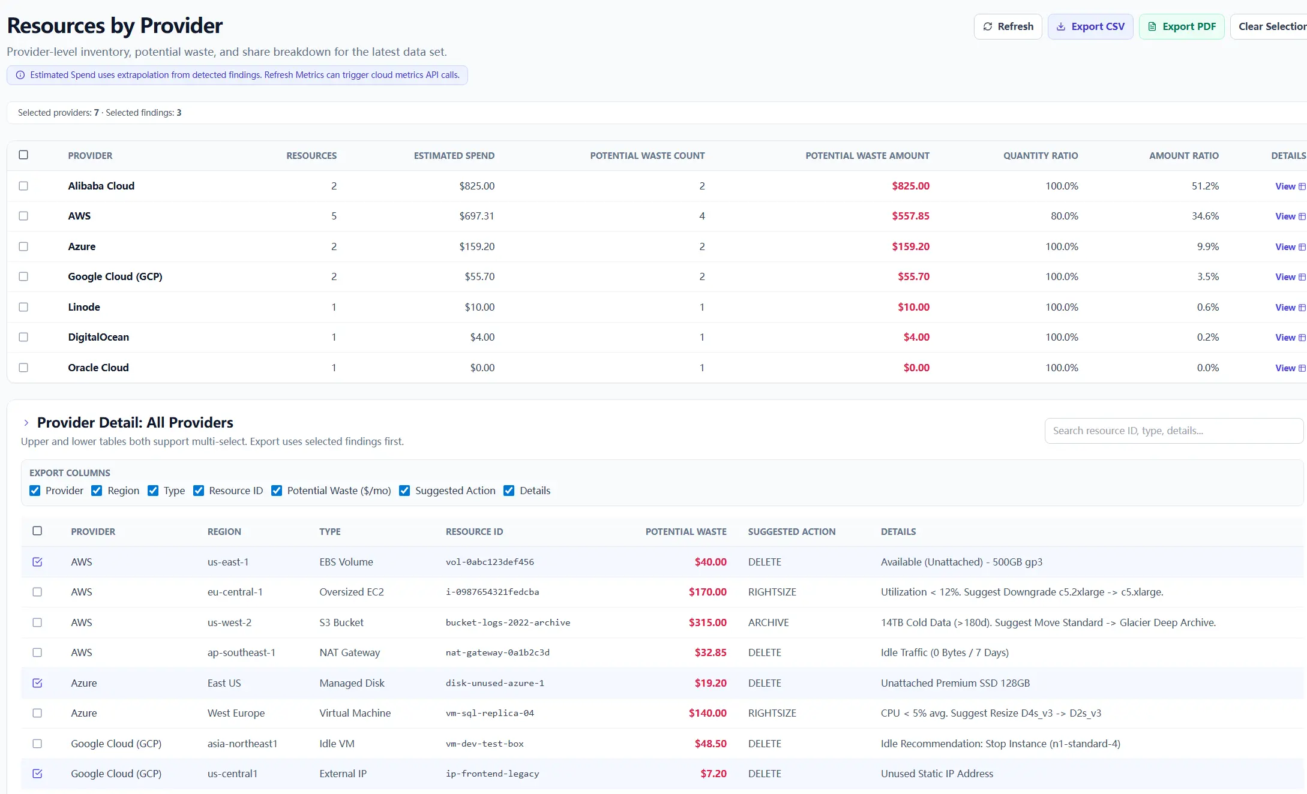Click Unused Static IP Address details
This screenshot has height=794, width=1307.
coord(937,774)
